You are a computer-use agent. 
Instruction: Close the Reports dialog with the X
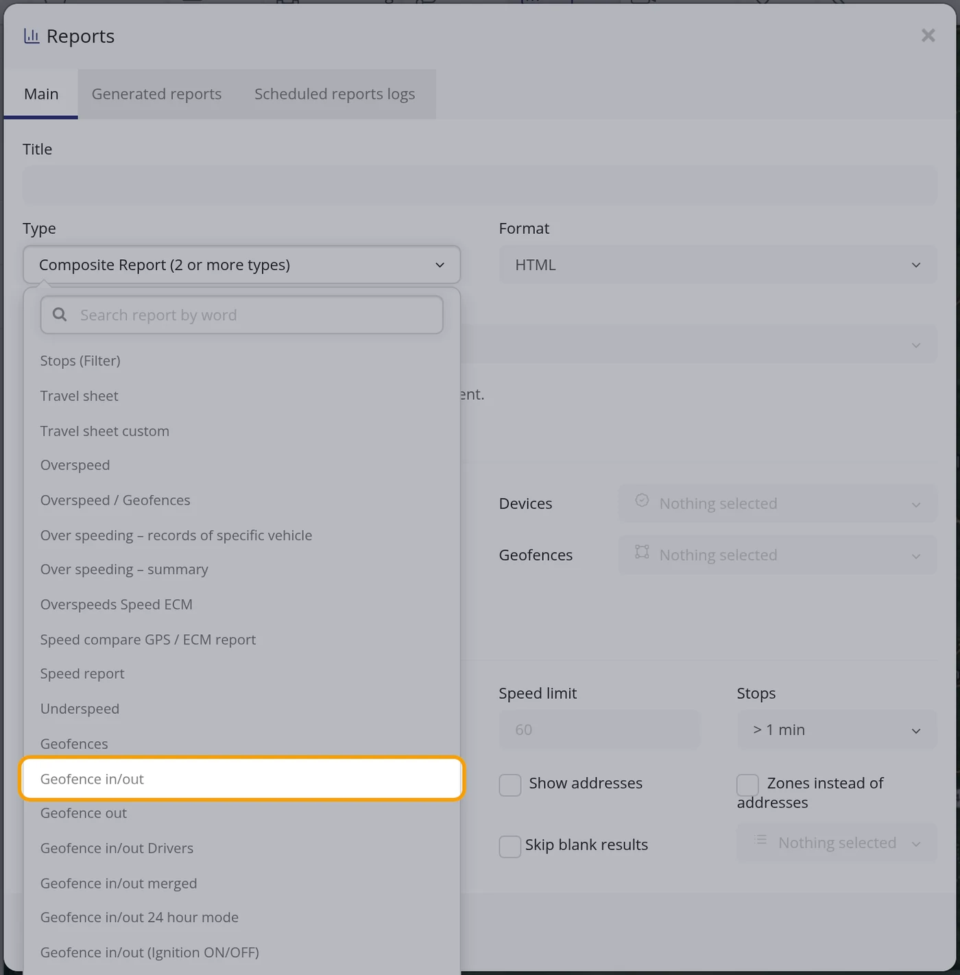pos(928,36)
